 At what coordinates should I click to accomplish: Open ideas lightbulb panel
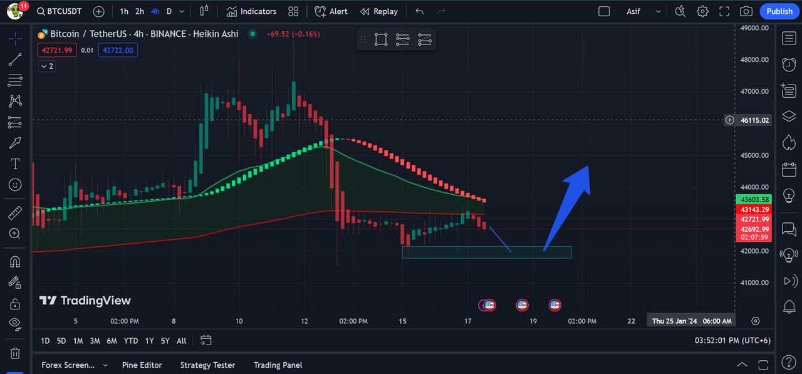pos(789,195)
